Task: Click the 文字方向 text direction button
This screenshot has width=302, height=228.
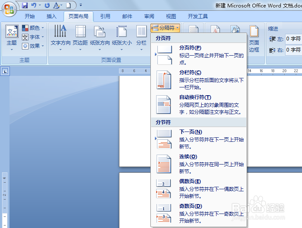Action: tap(60, 38)
